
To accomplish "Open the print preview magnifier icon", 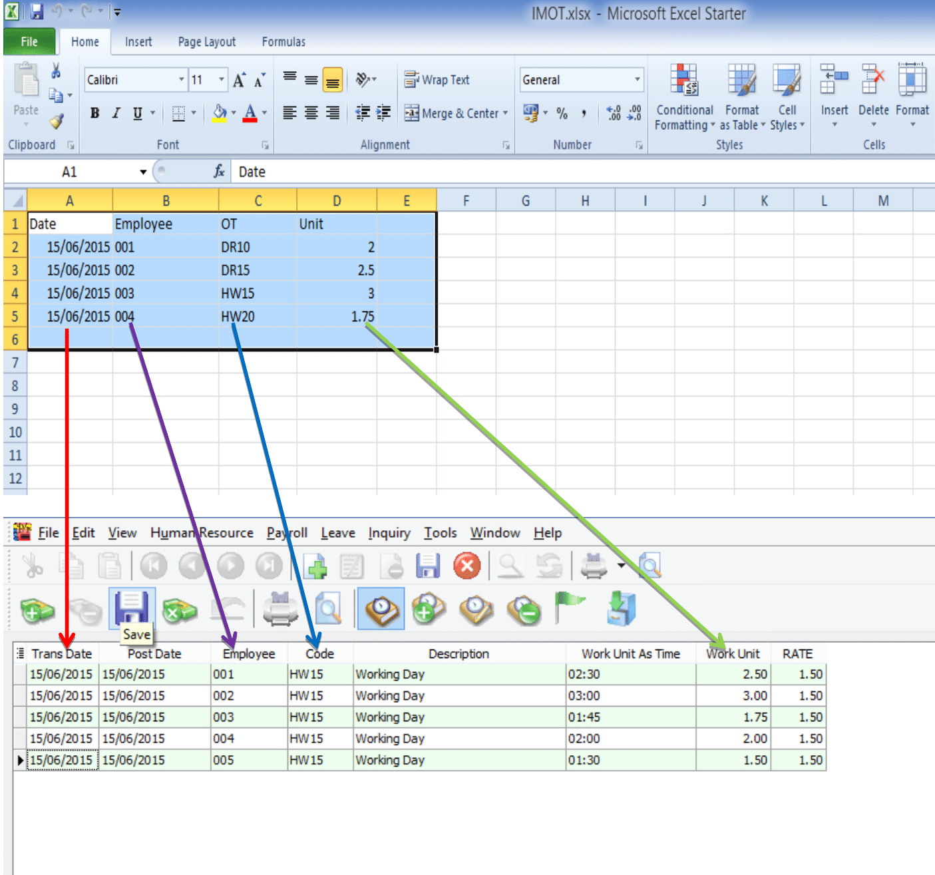I will coord(328,608).
